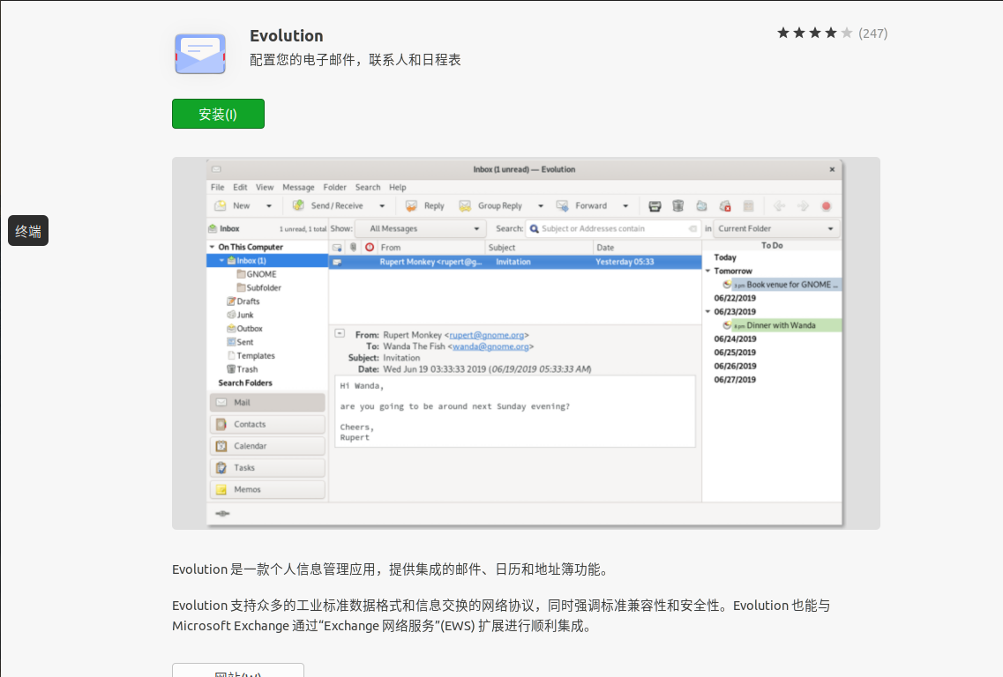Click the New mail icon in preview toolbar
The image size is (1003, 677).
point(220,206)
